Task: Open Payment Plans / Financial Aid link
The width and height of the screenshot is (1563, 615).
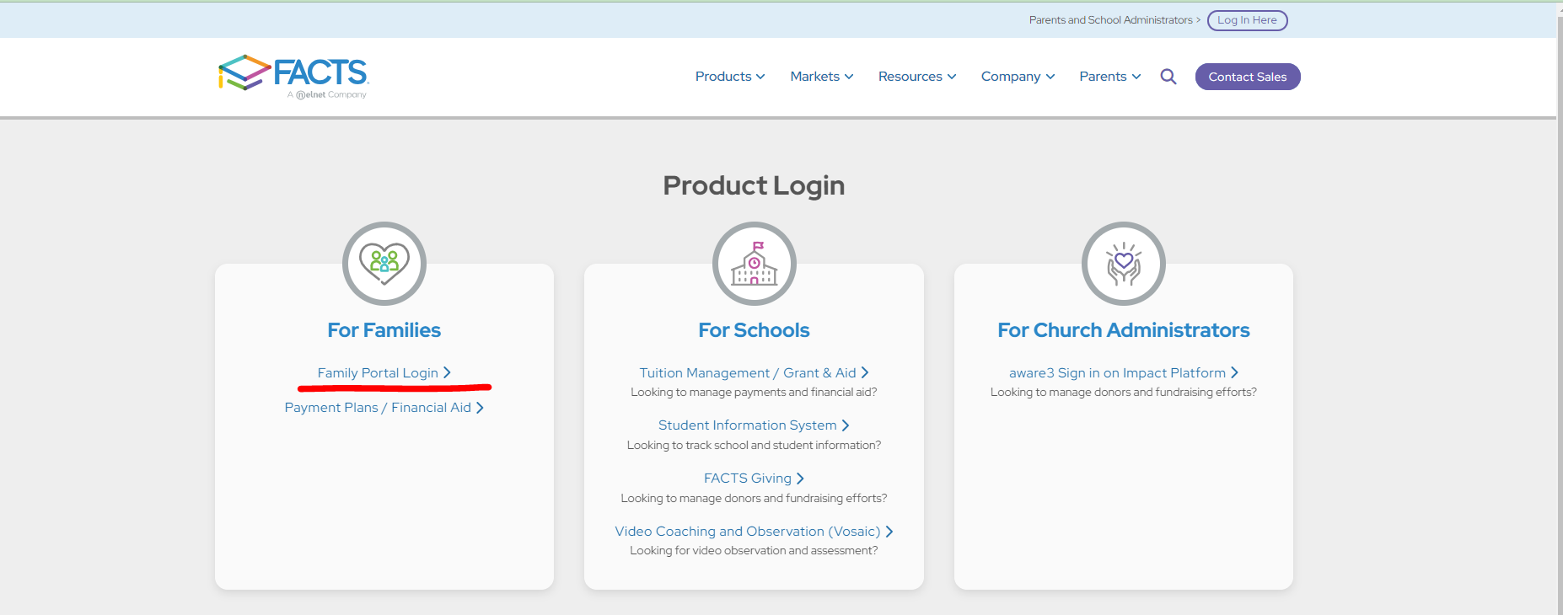Action: [384, 408]
